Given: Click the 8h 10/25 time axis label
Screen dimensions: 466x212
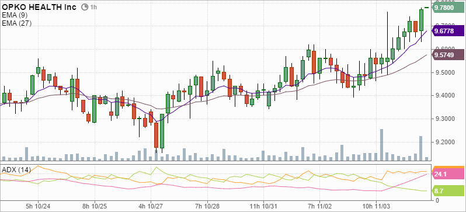Looking at the screenshot, I should click(x=95, y=206).
